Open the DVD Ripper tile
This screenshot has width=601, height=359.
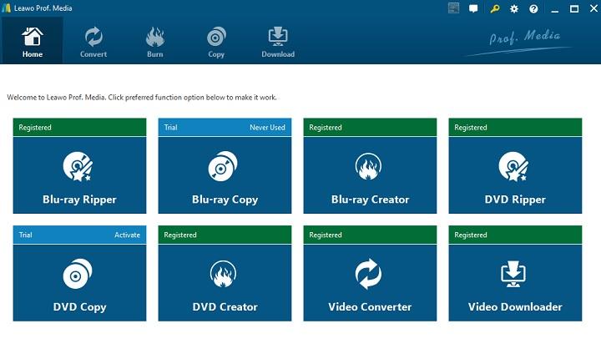[515, 174]
